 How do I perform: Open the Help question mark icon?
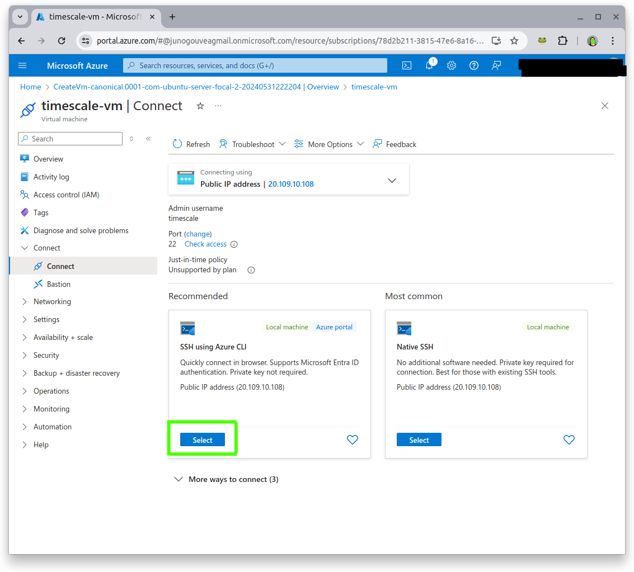(x=474, y=65)
